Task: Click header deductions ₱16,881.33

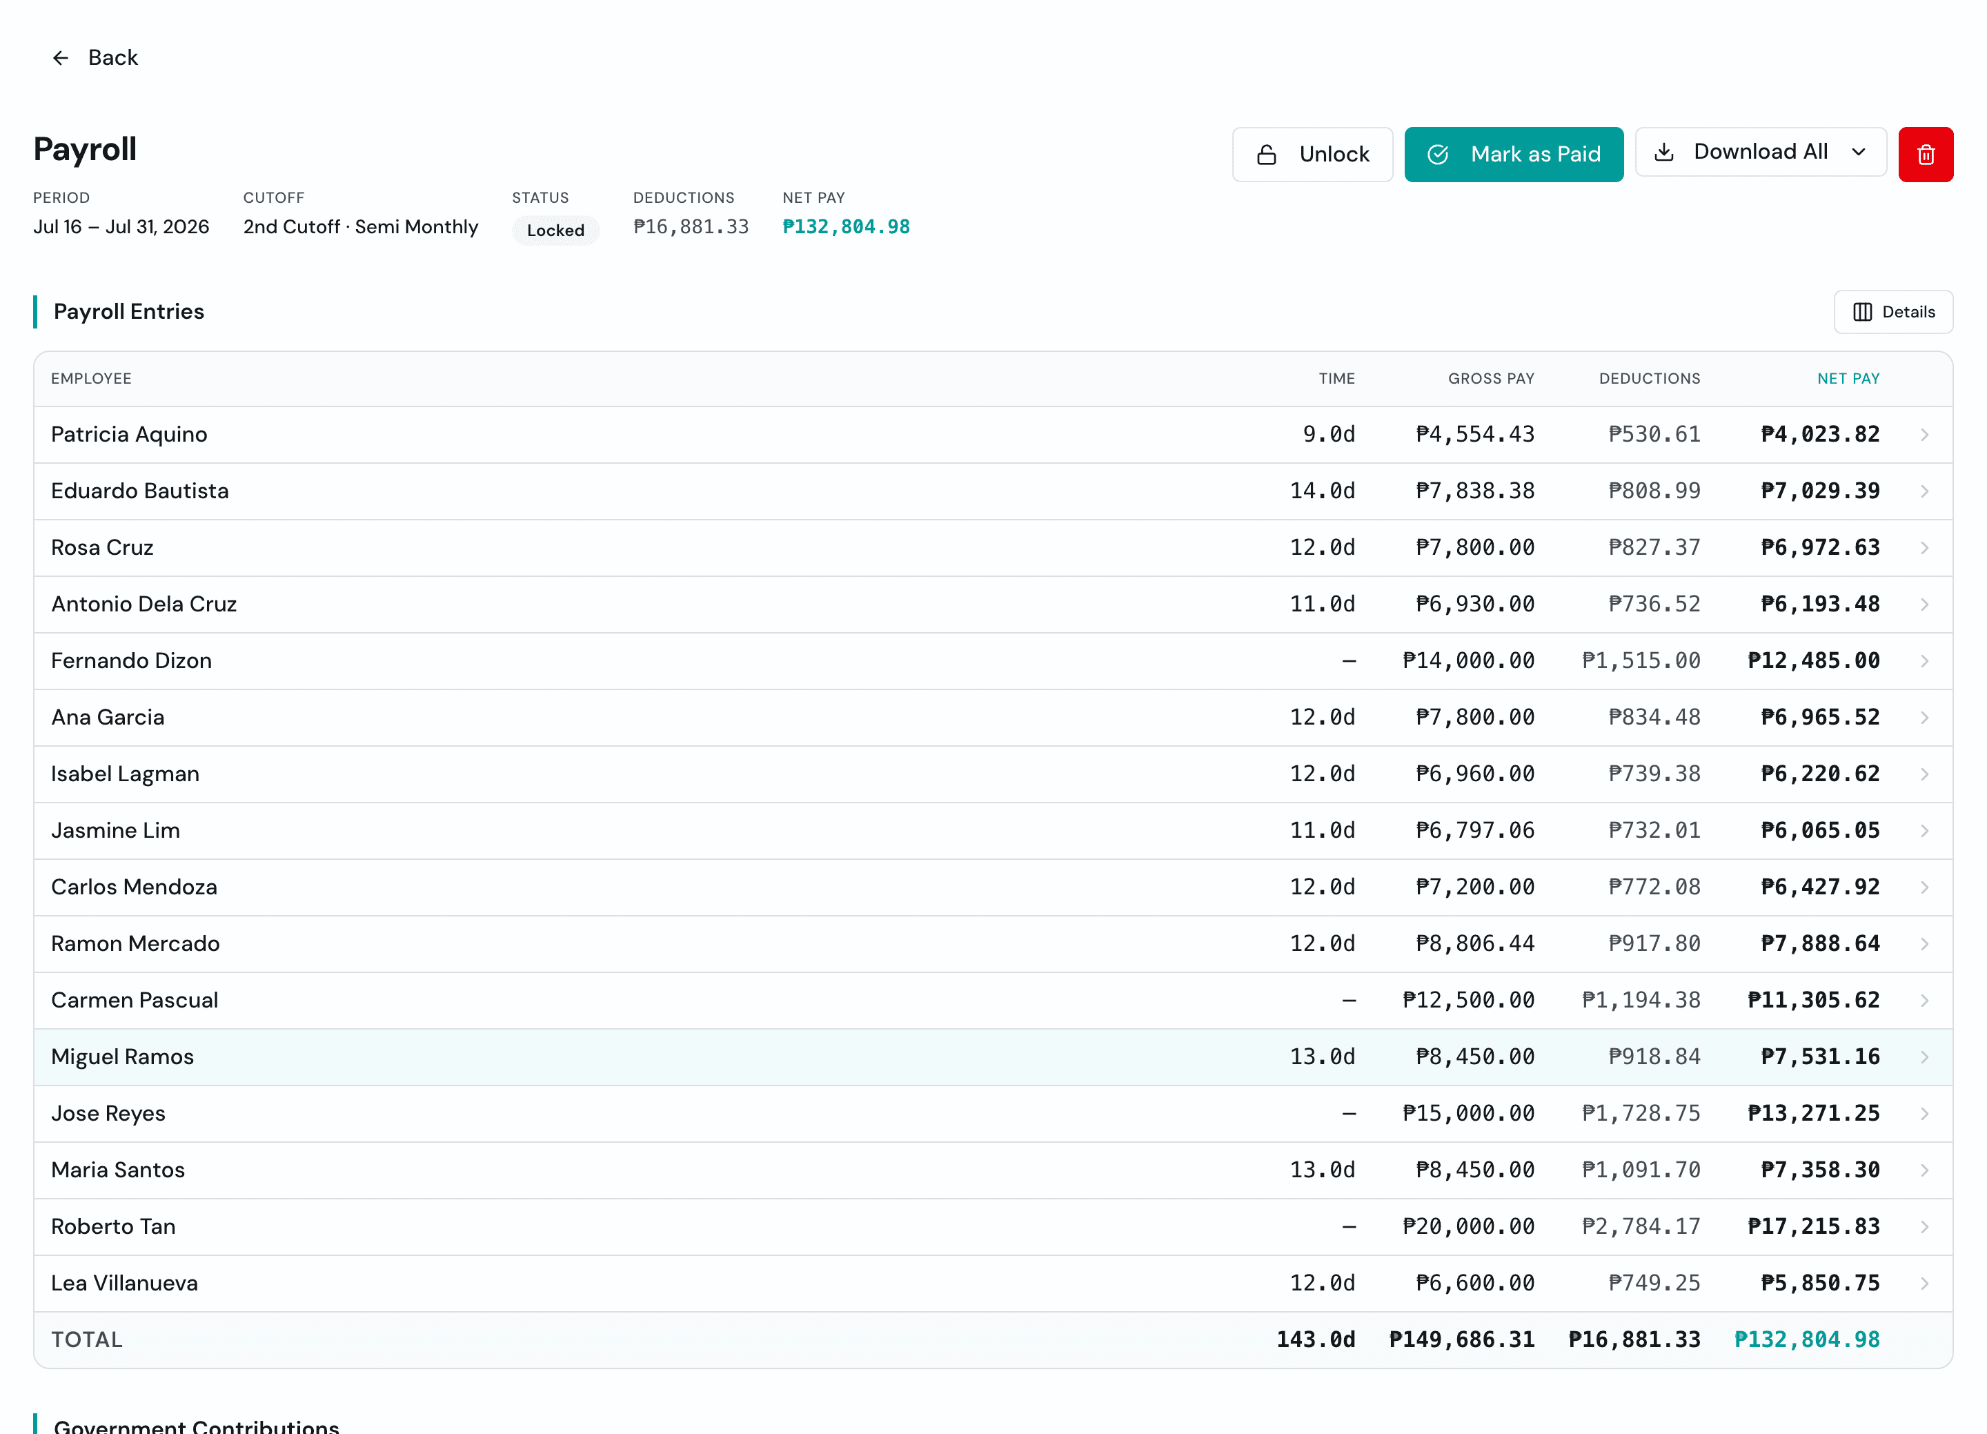Action: click(691, 227)
